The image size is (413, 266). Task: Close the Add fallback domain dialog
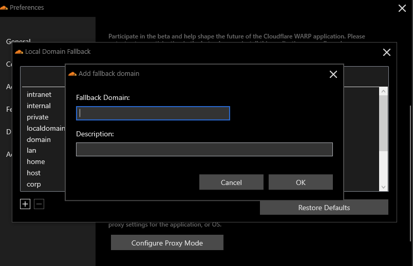click(x=333, y=74)
